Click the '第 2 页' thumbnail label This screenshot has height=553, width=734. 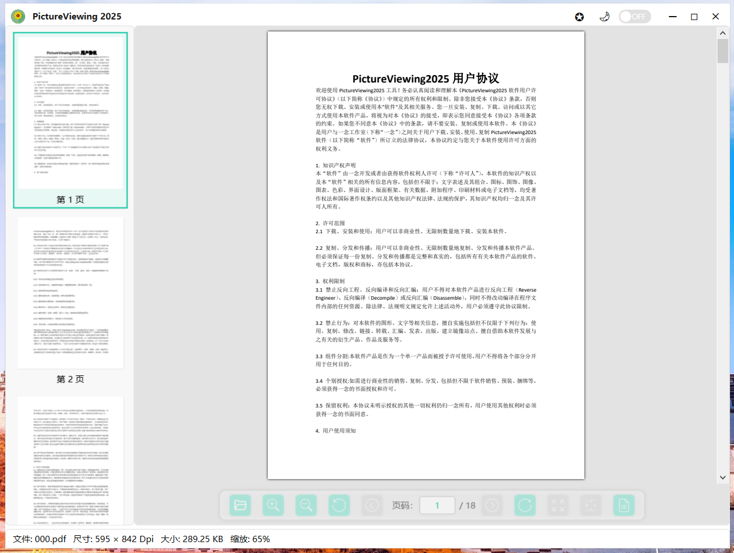click(71, 379)
